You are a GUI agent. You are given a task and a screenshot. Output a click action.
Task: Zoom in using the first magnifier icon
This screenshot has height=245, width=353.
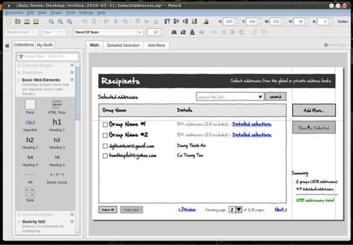coord(51,22)
